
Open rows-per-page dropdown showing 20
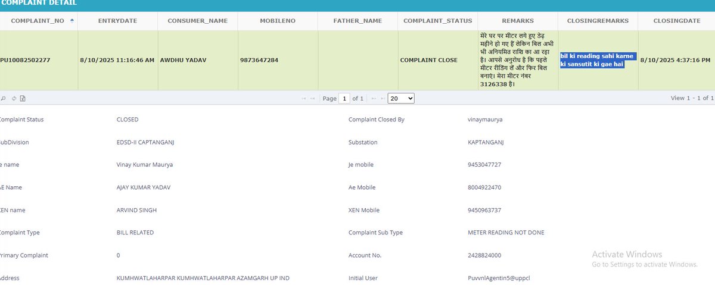[x=401, y=98]
